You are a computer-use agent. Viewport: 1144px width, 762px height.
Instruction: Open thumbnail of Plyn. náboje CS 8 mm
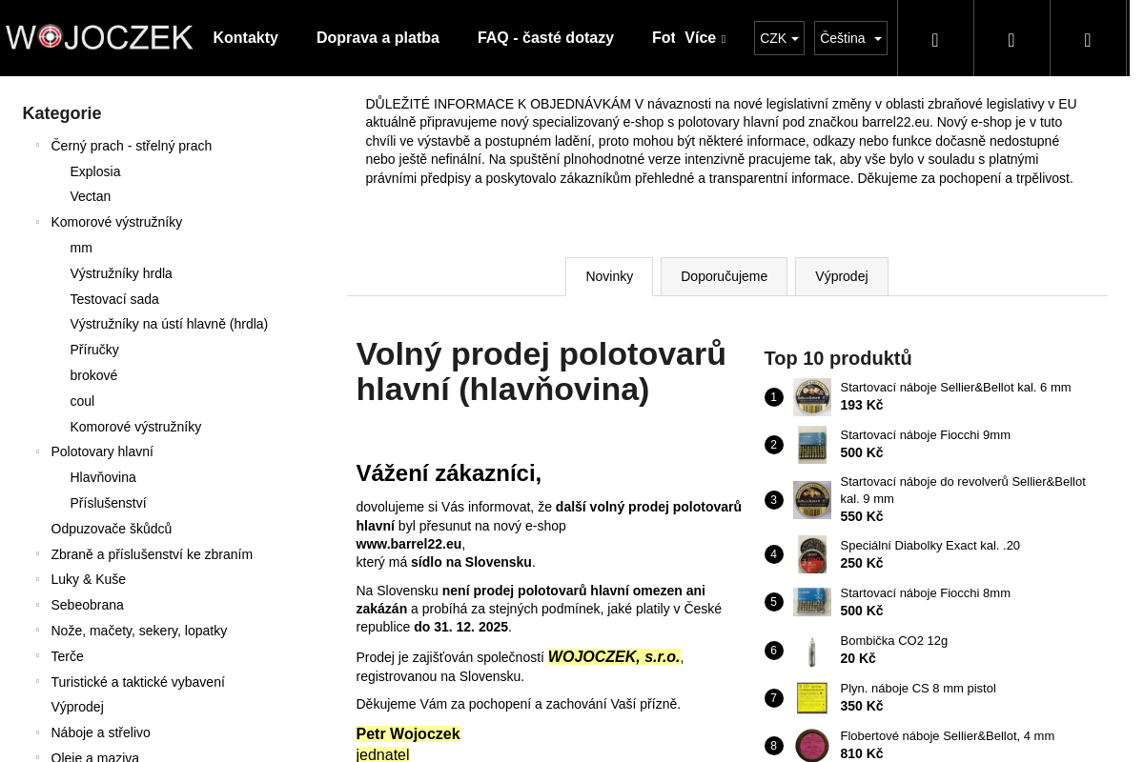(x=812, y=698)
